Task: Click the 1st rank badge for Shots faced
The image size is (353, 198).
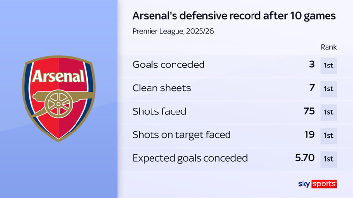Action: coord(328,112)
